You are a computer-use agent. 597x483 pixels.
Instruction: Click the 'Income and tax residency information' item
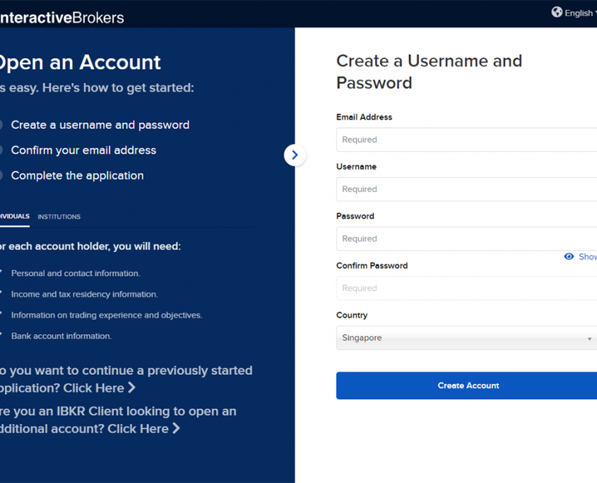coord(85,294)
